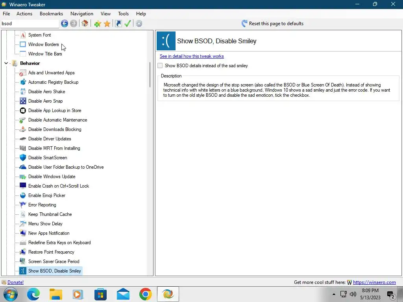Click the Restore Point Frequency icon
Screen dimensions: 403x302
click(23, 252)
